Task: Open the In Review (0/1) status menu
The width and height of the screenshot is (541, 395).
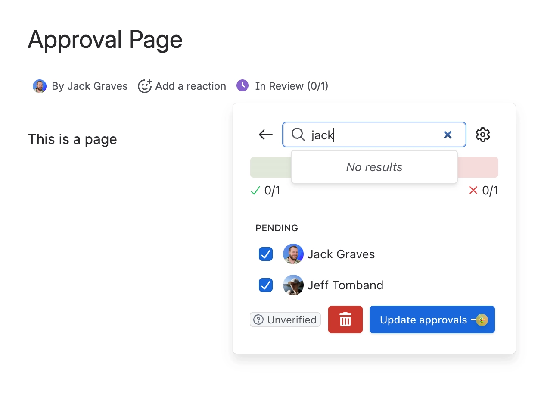Action: click(291, 86)
